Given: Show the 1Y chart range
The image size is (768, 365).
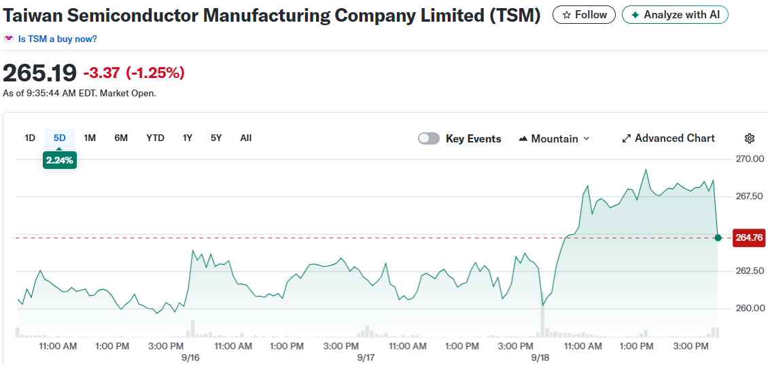Looking at the screenshot, I should point(188,138).
